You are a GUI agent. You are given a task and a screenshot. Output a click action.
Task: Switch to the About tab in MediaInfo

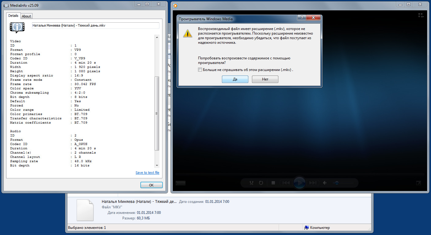(x=26, y=16)
